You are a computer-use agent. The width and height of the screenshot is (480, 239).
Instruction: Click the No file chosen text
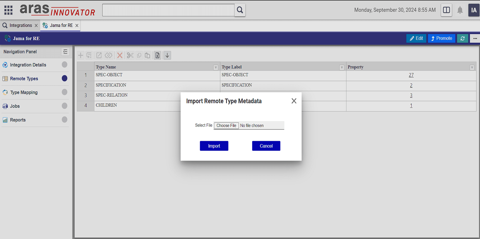(x=252, y=126)
